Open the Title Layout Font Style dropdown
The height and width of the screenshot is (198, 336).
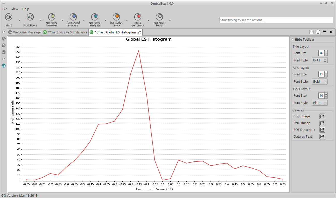pyautogui.click(x=320, y=60)
